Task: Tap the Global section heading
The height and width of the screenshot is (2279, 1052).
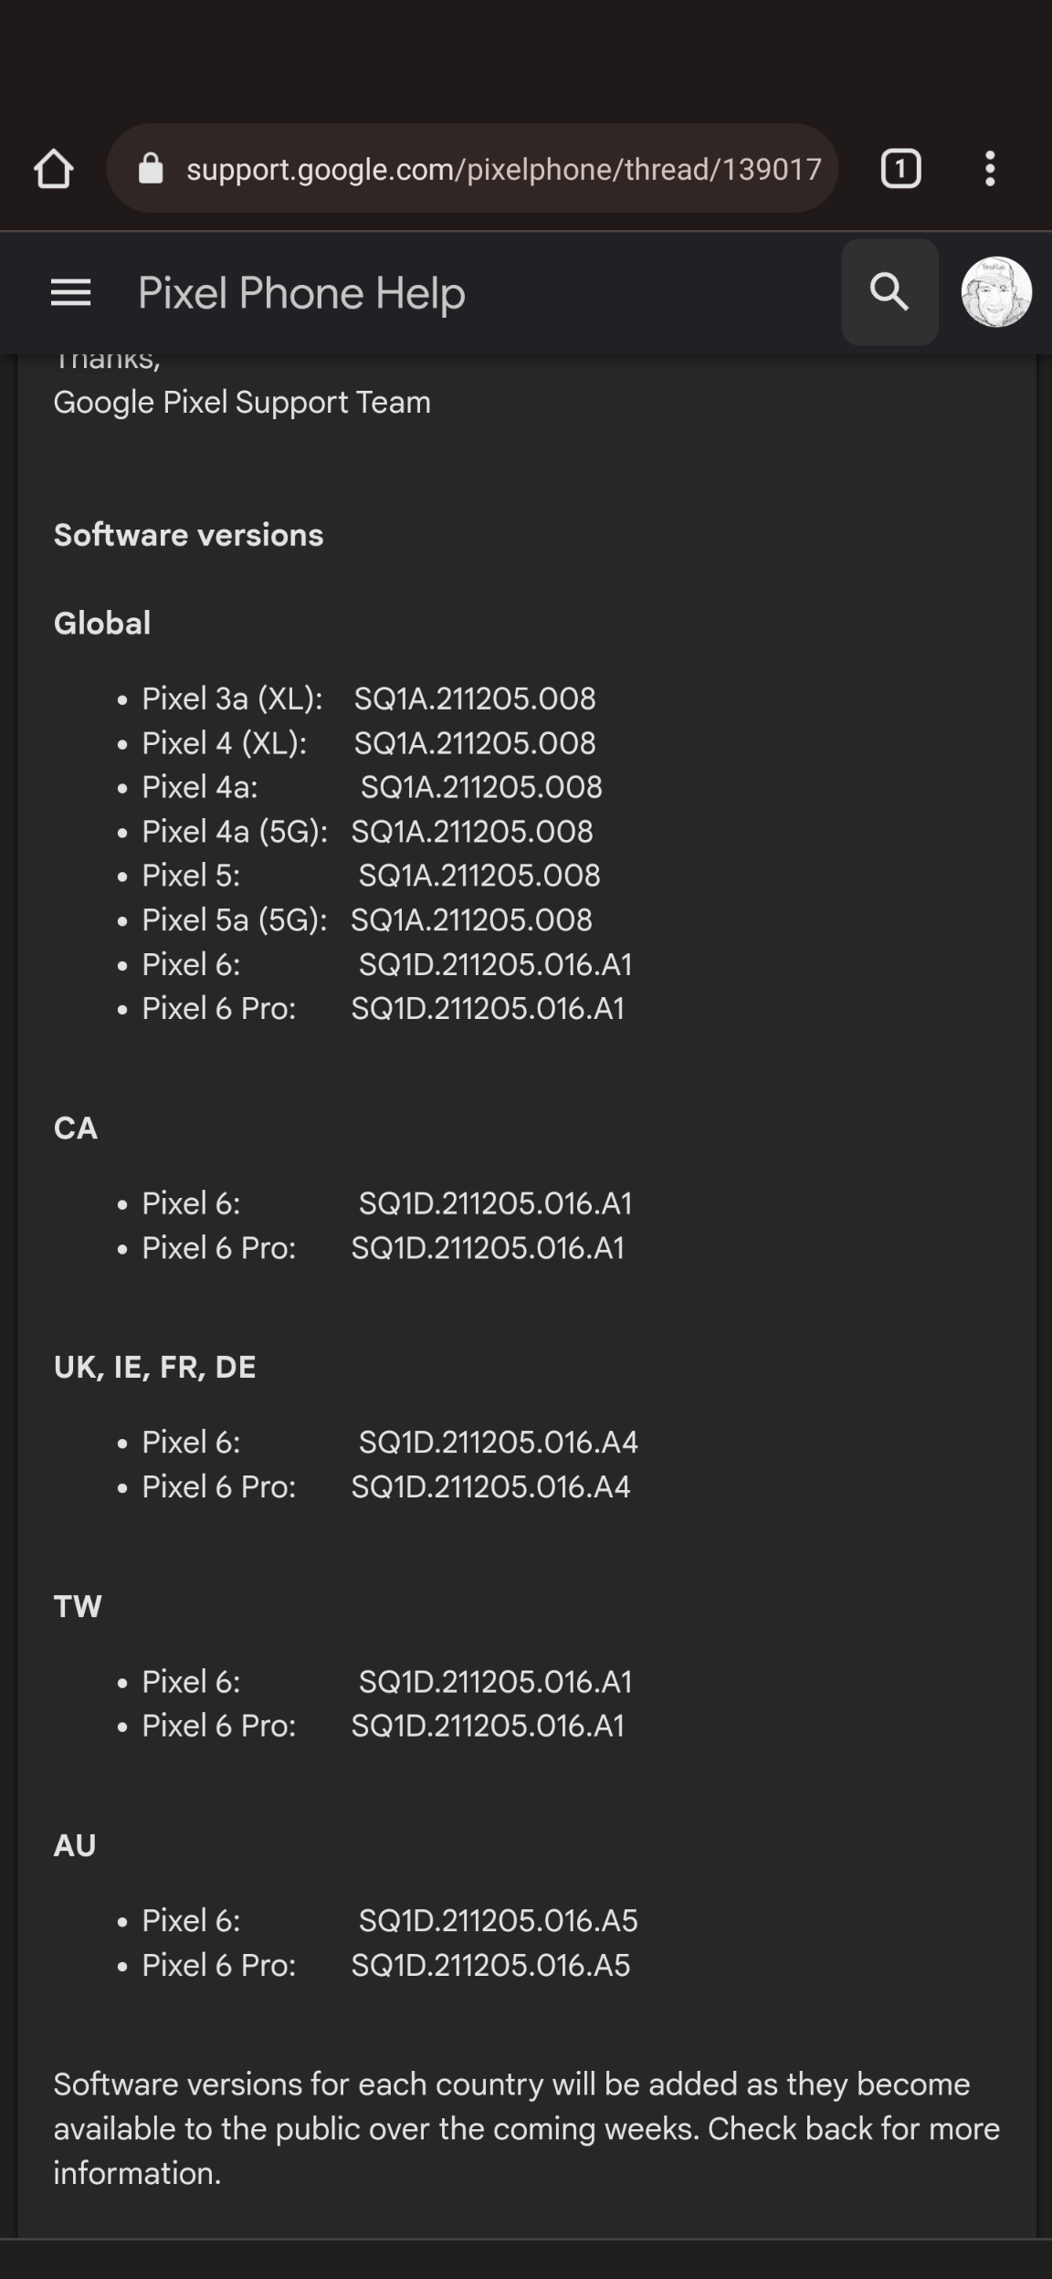Action: (102, 624)
